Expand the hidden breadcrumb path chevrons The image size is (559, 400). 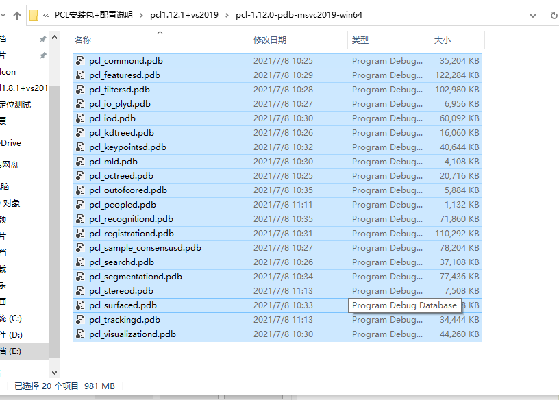(46, 15)
